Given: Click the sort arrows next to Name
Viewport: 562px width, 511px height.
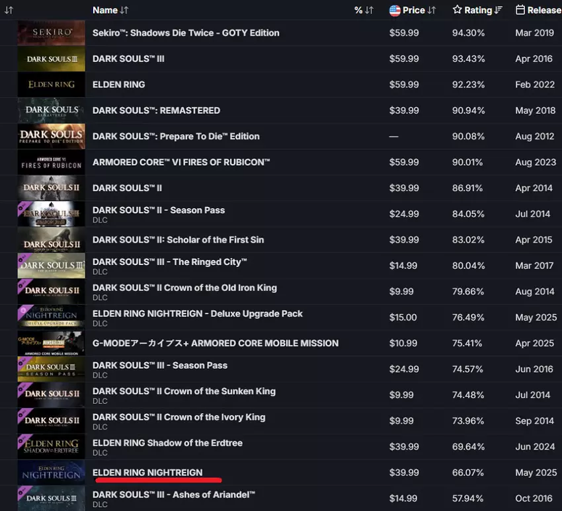Looking at the screenshot, I should pyautogui.click(x=124, y=10).
